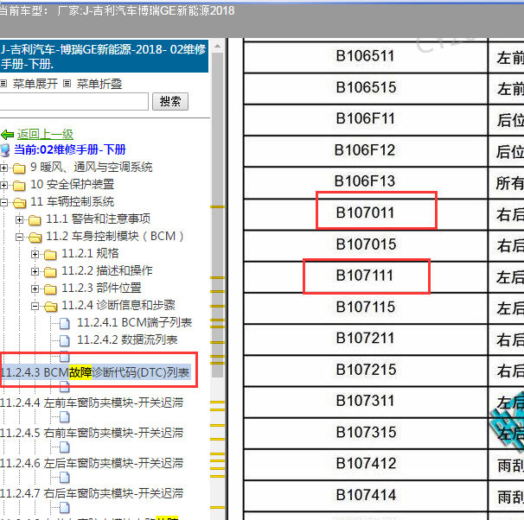This screenshot has height=520, width=524.
Task: Open 10 安全保护装置 chapter
Action: (x=72, y=184)
